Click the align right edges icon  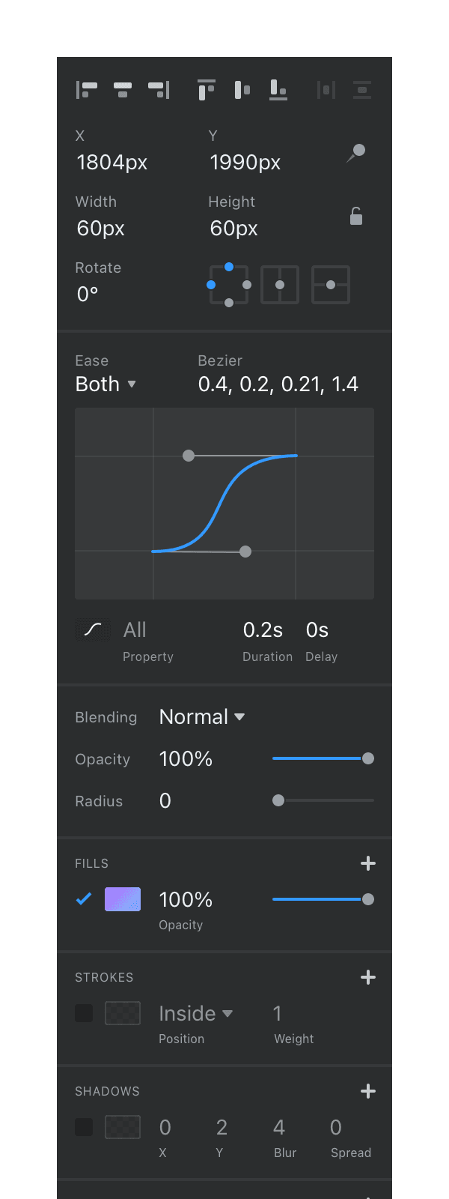pos(159,90)
